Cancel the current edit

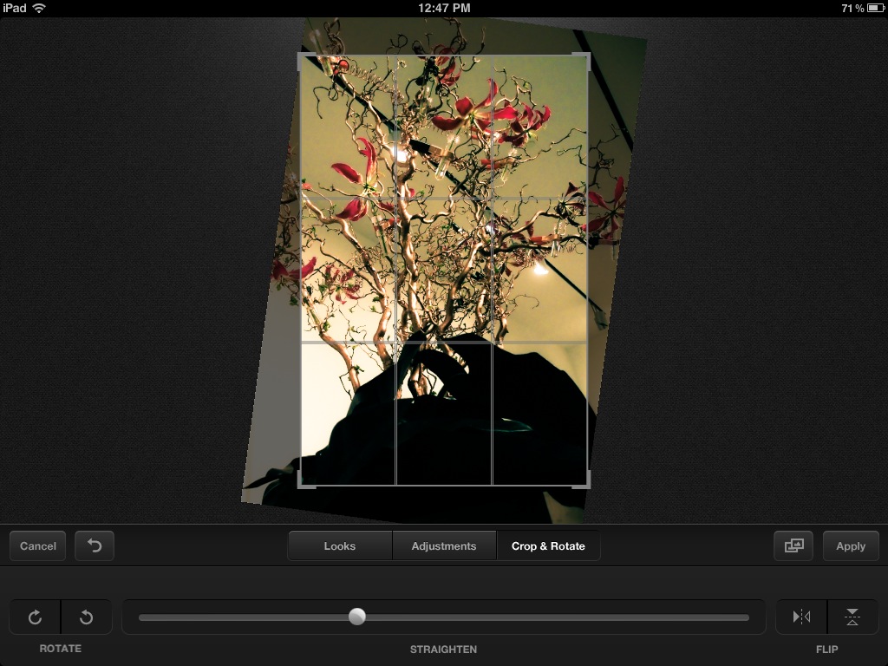click(x=37, y=546)
